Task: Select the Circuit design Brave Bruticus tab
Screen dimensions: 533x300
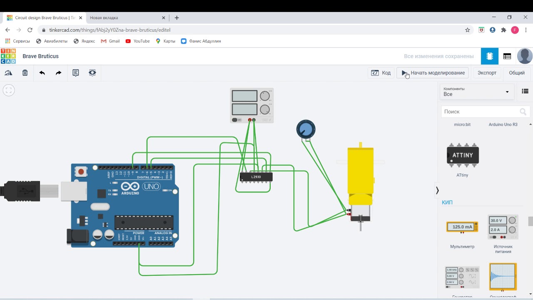Action: coord(45,18)
